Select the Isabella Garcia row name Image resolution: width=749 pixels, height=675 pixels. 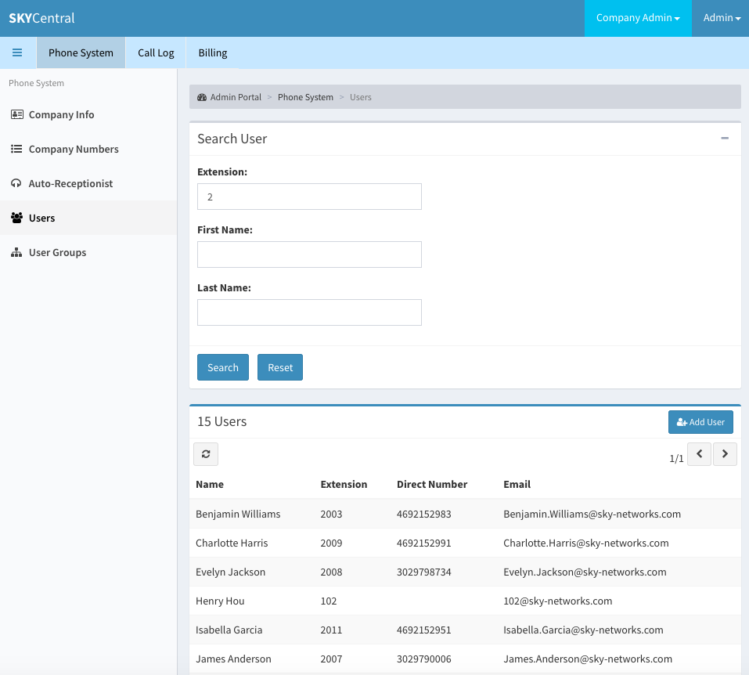click(x=229, y=630)
